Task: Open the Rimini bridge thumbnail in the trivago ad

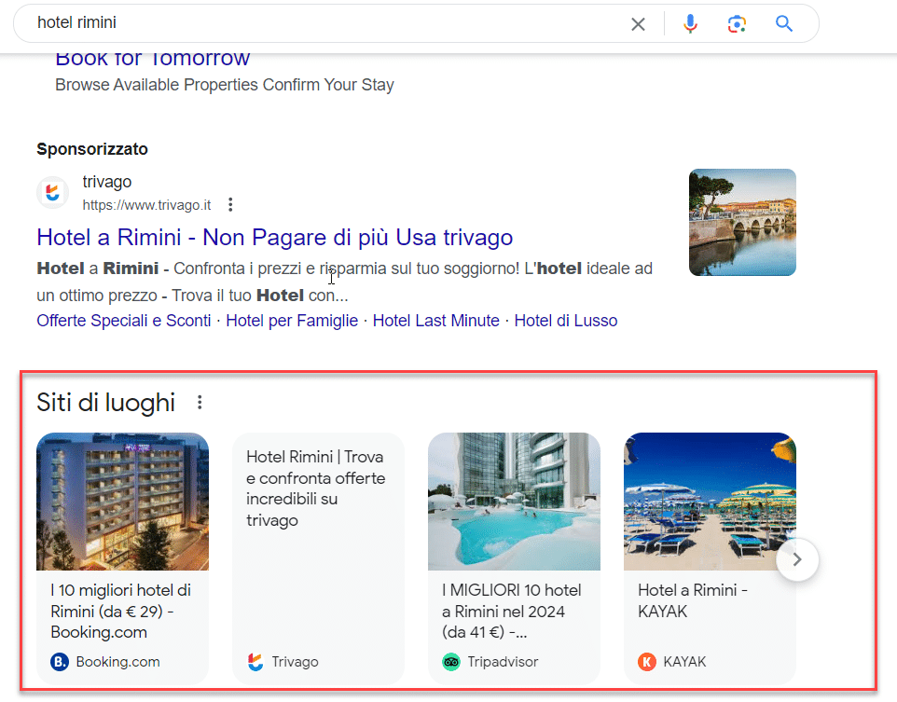Action: click(x=742, y=223)
